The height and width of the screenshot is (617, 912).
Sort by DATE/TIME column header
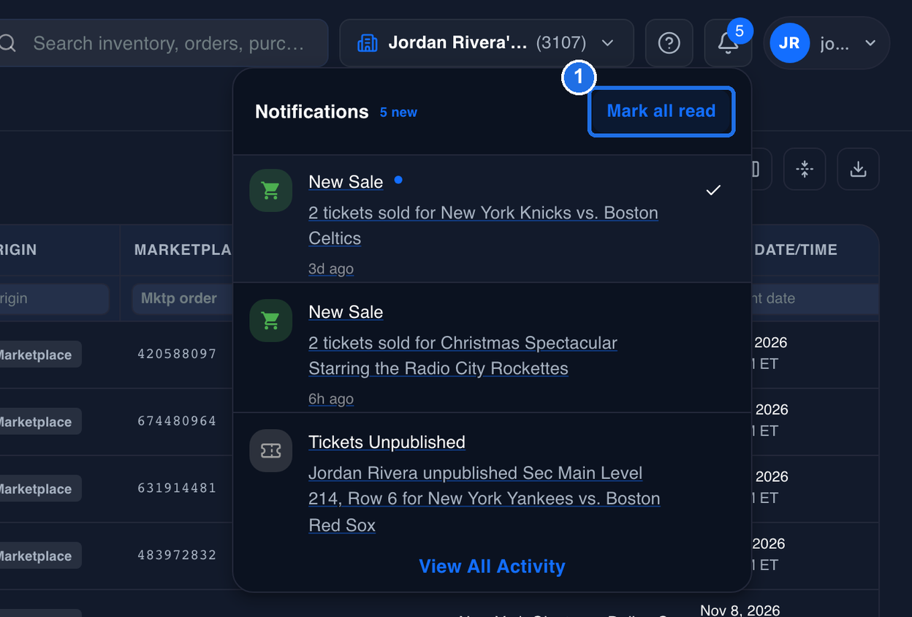[x=797, y=250]
